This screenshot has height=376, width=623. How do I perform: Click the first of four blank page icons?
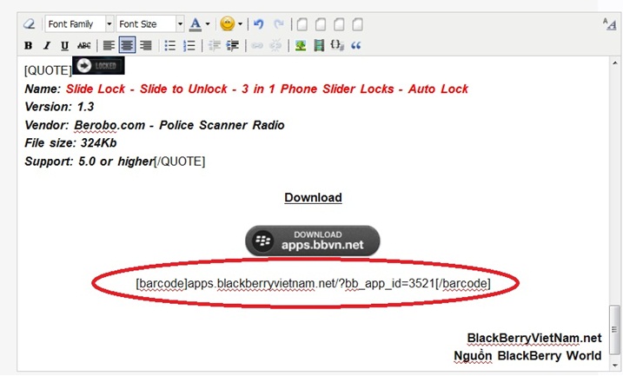point(302,24)
